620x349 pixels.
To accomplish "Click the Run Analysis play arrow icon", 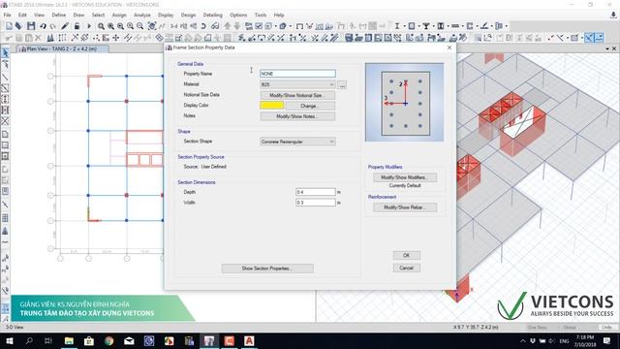I will point(88,26).
